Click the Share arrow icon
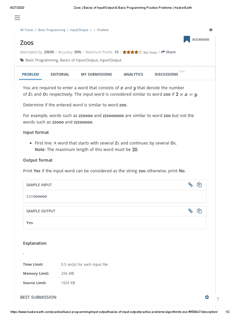240x320 pixels. pos(163,52)
